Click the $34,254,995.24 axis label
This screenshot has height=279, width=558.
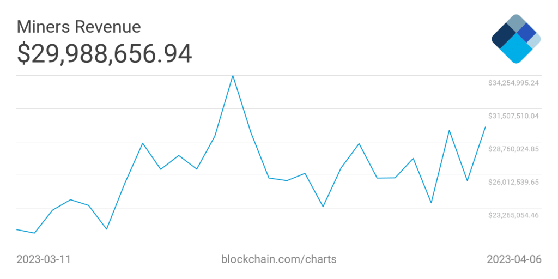coord(513,83)
